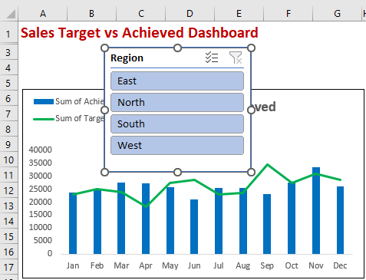This screenshot has height=280, width=366.
Task: Select North in the Region slicer
Action: [x=177, y=103]
